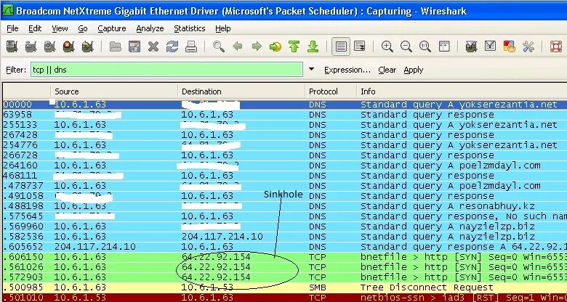Save the capture file with floppy icon
Viewport: 567px width, 302px height.
(134, 46)
